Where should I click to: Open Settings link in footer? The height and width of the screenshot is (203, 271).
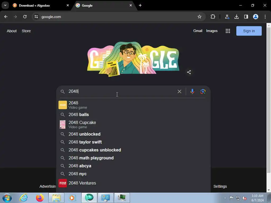tap(220, 186)
